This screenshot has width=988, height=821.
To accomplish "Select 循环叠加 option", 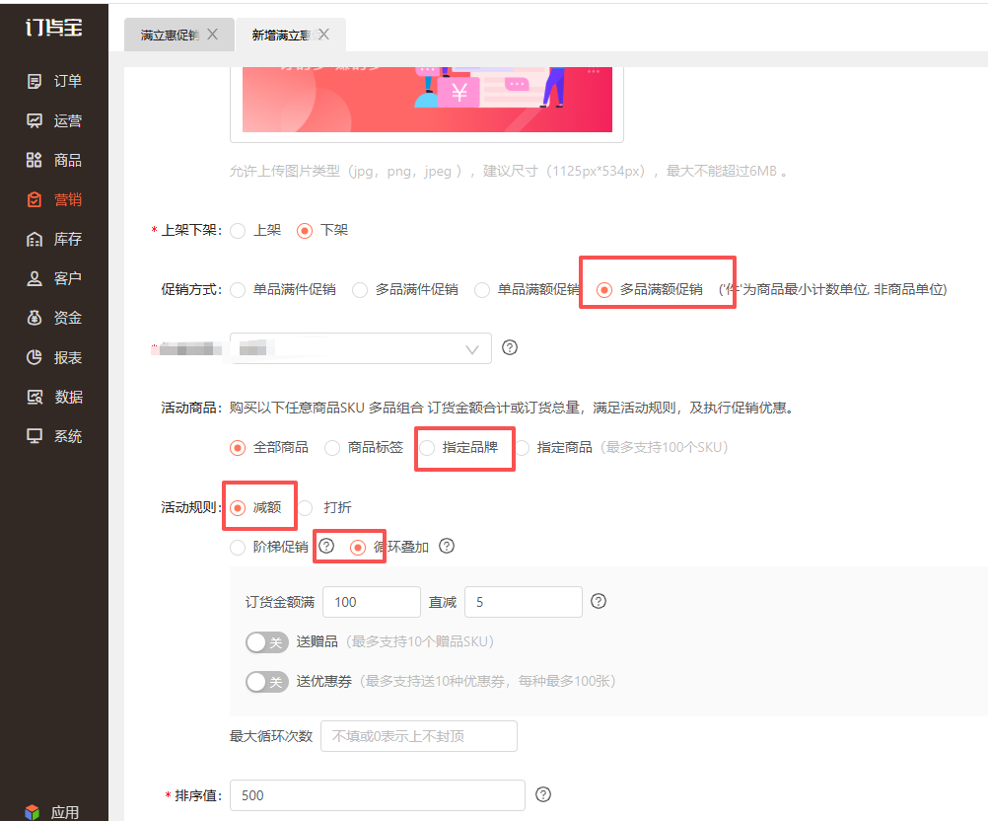I will (358, 548).
